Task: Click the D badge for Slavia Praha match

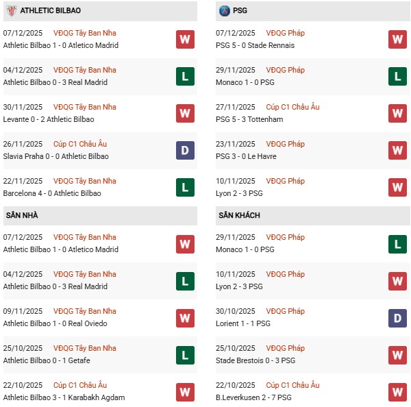Action: pyautogui.click(x=185, y=150)
